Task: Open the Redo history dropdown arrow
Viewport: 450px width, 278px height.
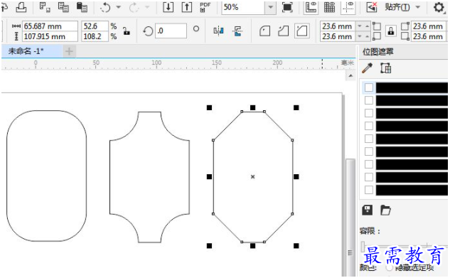Action: pos(147,7)
